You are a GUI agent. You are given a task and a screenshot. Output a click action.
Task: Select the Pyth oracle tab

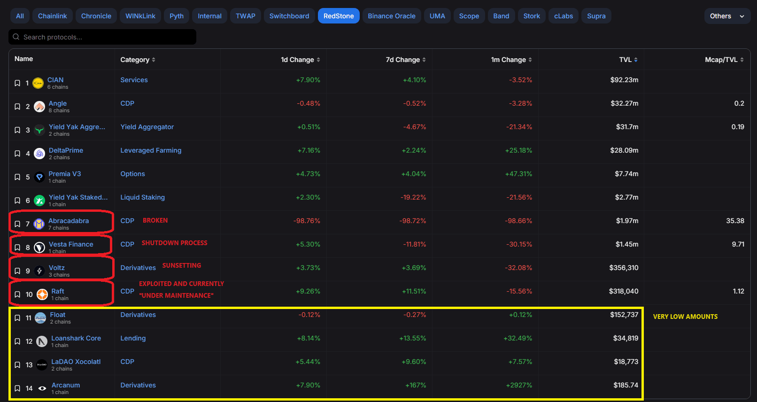click(177, 16)
